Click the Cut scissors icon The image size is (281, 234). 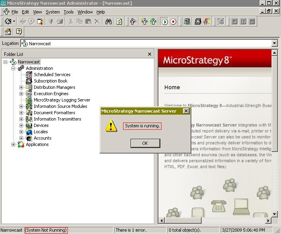point(71,21)
